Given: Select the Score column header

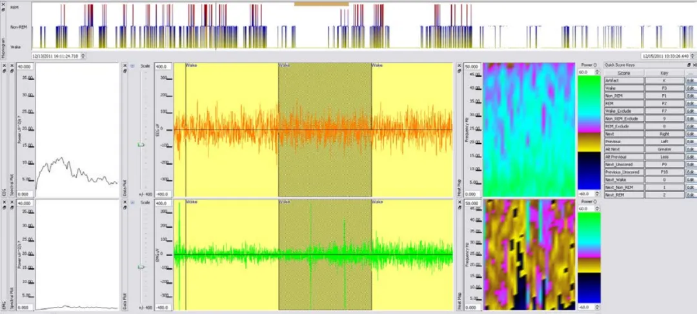Looking at the screenshot, I should point(623,73).
